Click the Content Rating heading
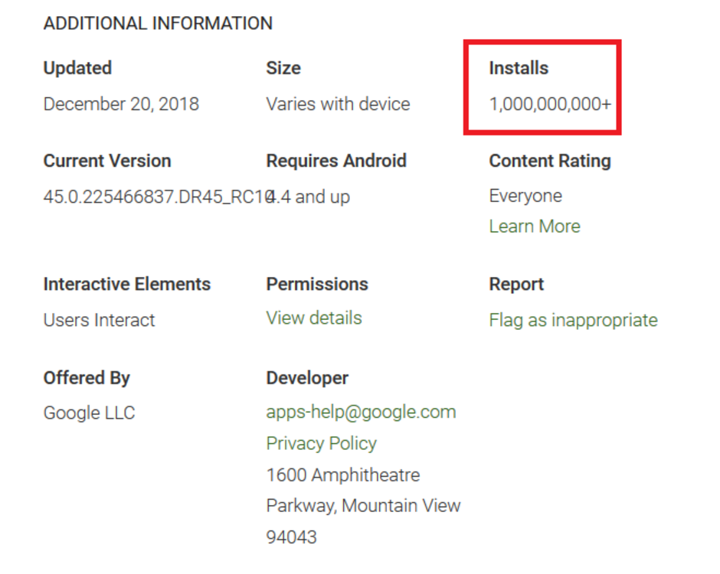 [x=550, y=161]
